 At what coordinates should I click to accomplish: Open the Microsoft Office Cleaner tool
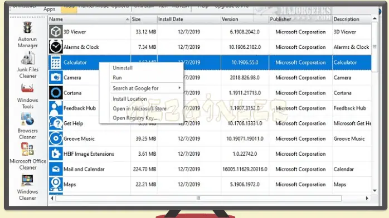tap(27, 157)
